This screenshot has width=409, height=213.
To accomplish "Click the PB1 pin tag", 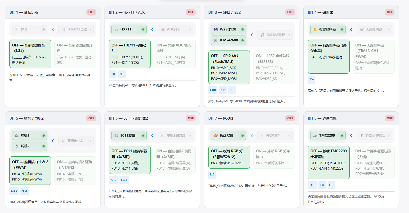I will 122,74.
